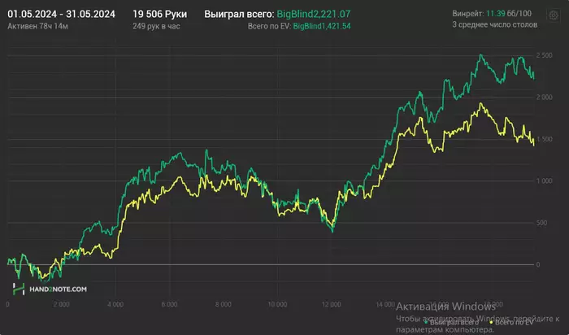Click the total won value BigBlind2,221.07
This screenshot has width=569, height=335.
point(314,14)
